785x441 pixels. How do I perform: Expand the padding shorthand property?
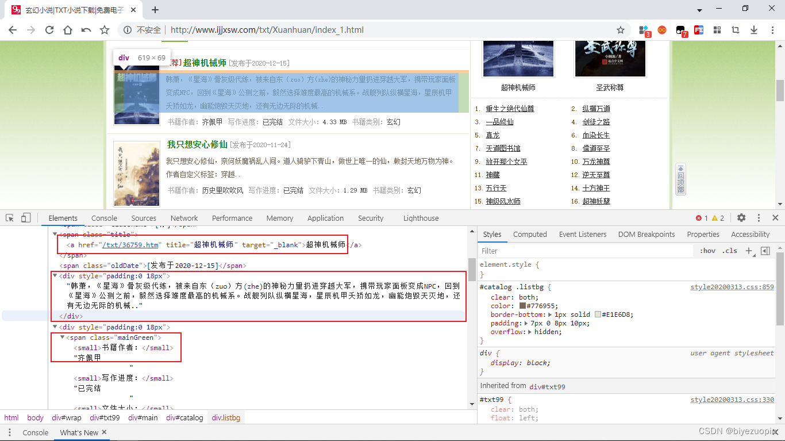(x=525, y=323)
